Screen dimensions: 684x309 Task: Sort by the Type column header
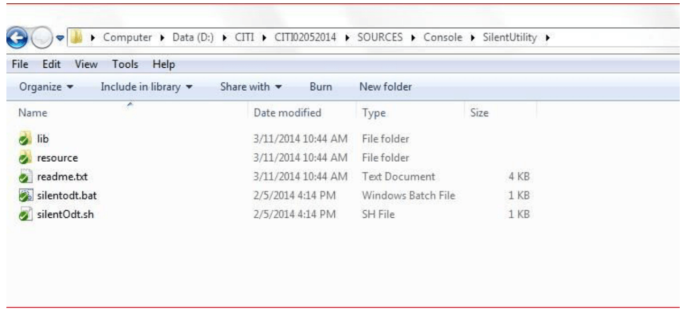click(x=374, y=113)
